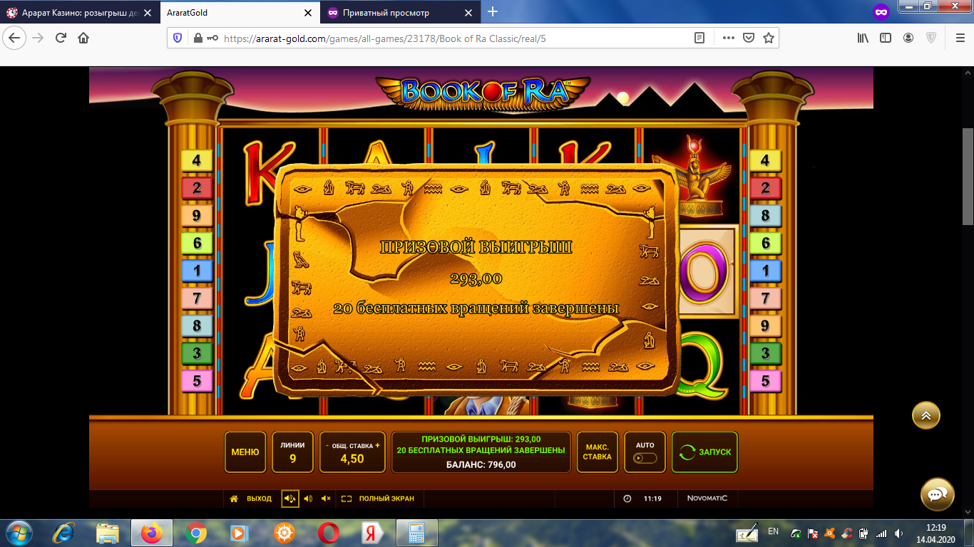
Task: Close the Арарат Казино tab
Action: pyautogui.click(x=149, y=13)
